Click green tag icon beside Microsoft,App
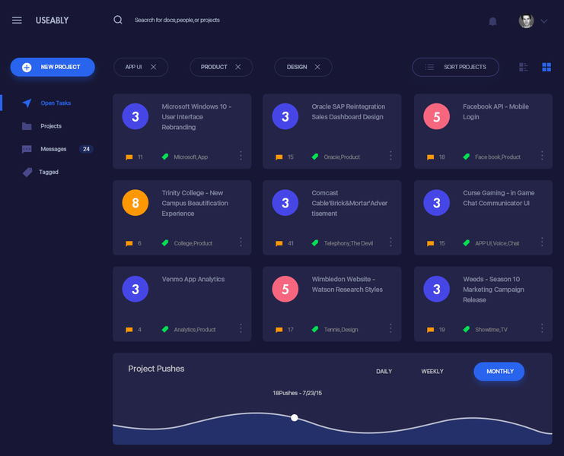The height and width of the screenshot is (456, 564). 165,157
